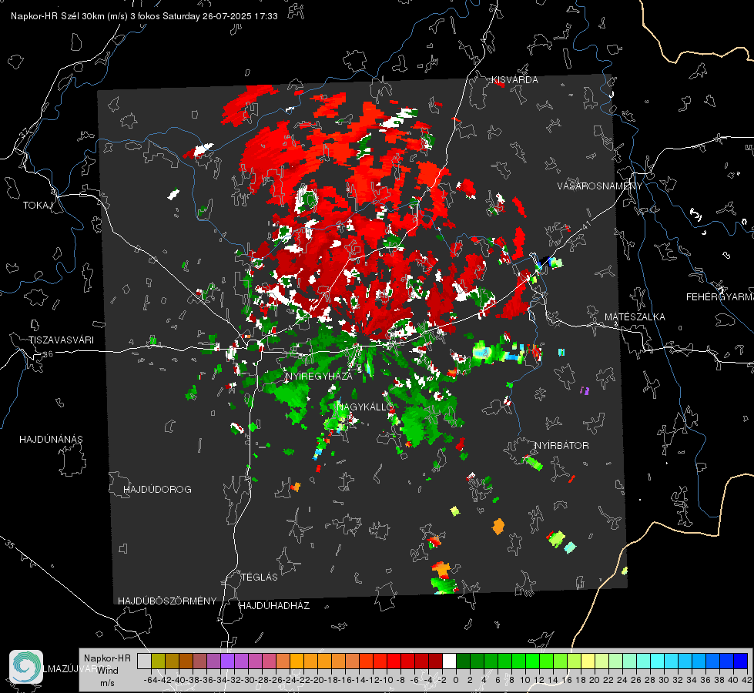This screenshot has width=754, height=693.
Task: Click the Napkor-HR Wind m/s legend title
Action: tap(107, 671)
